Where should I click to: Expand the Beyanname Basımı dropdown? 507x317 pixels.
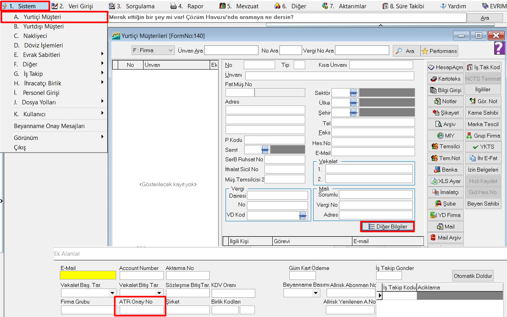(316, 293)
